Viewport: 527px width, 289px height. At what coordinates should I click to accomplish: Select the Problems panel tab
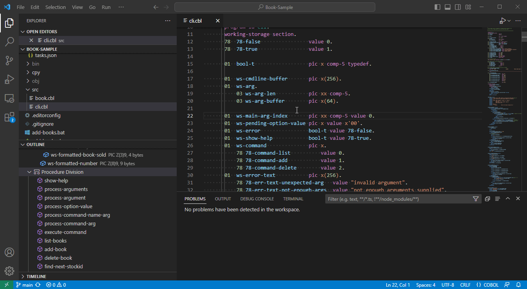pos(195,199)
